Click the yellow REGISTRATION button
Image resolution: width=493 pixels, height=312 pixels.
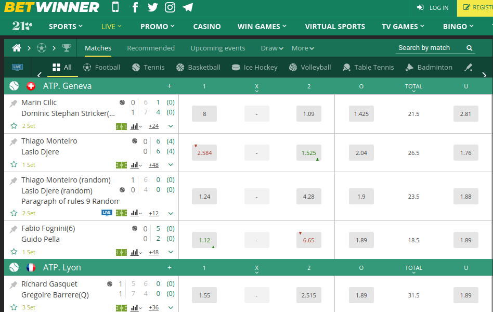click(475, 8)
